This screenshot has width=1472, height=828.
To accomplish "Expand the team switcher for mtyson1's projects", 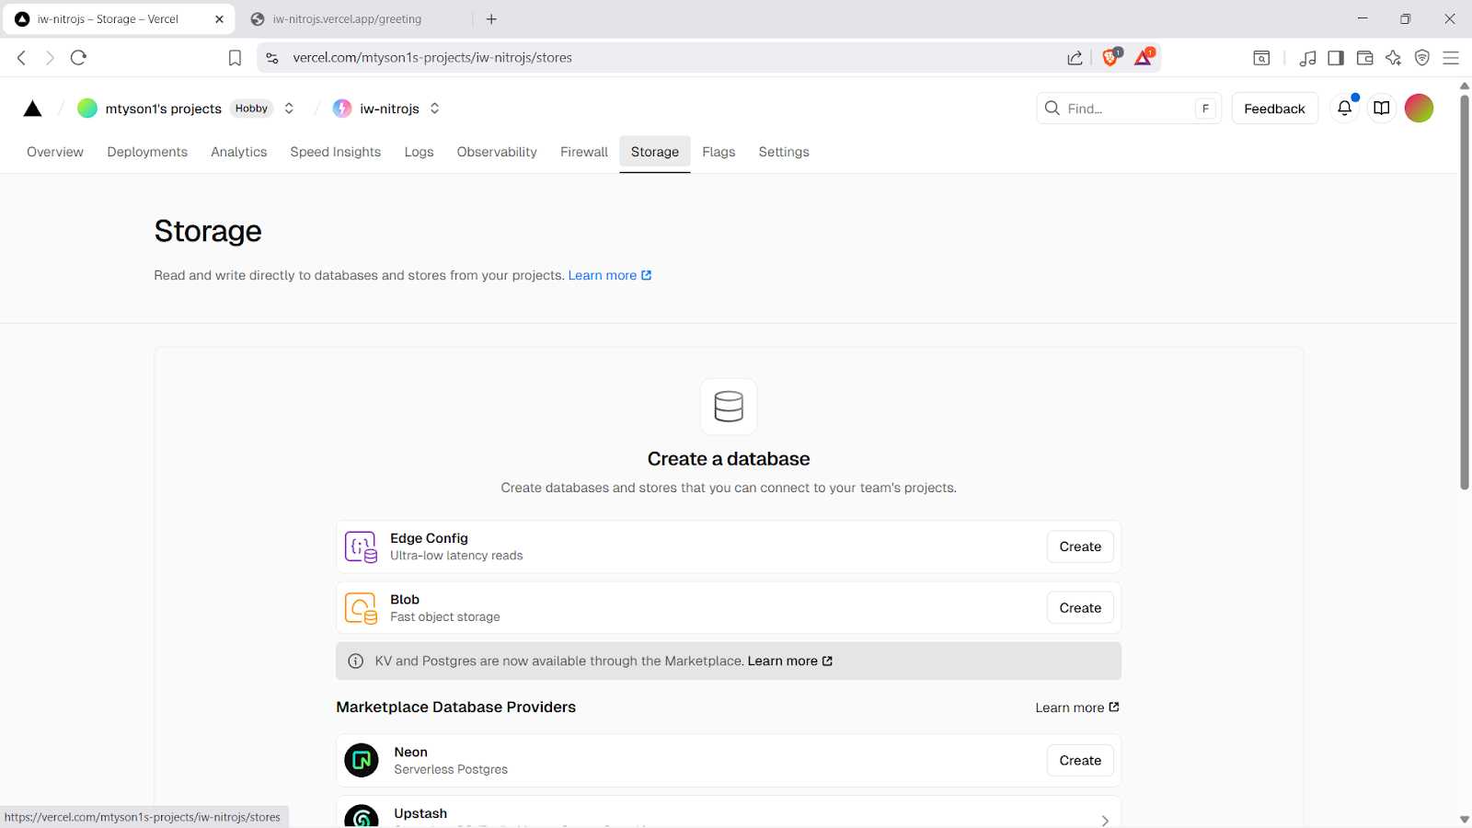I will click(x=289, y=109).
